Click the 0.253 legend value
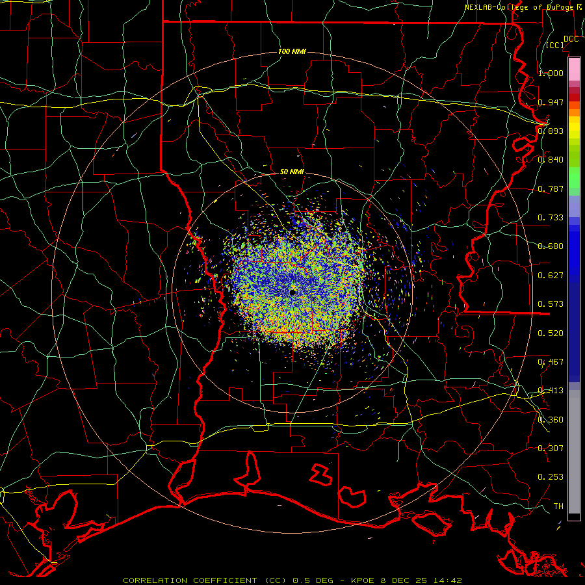The width and height of the screenshot is (585, 585). pyautogui.click(x=551, y=477)
